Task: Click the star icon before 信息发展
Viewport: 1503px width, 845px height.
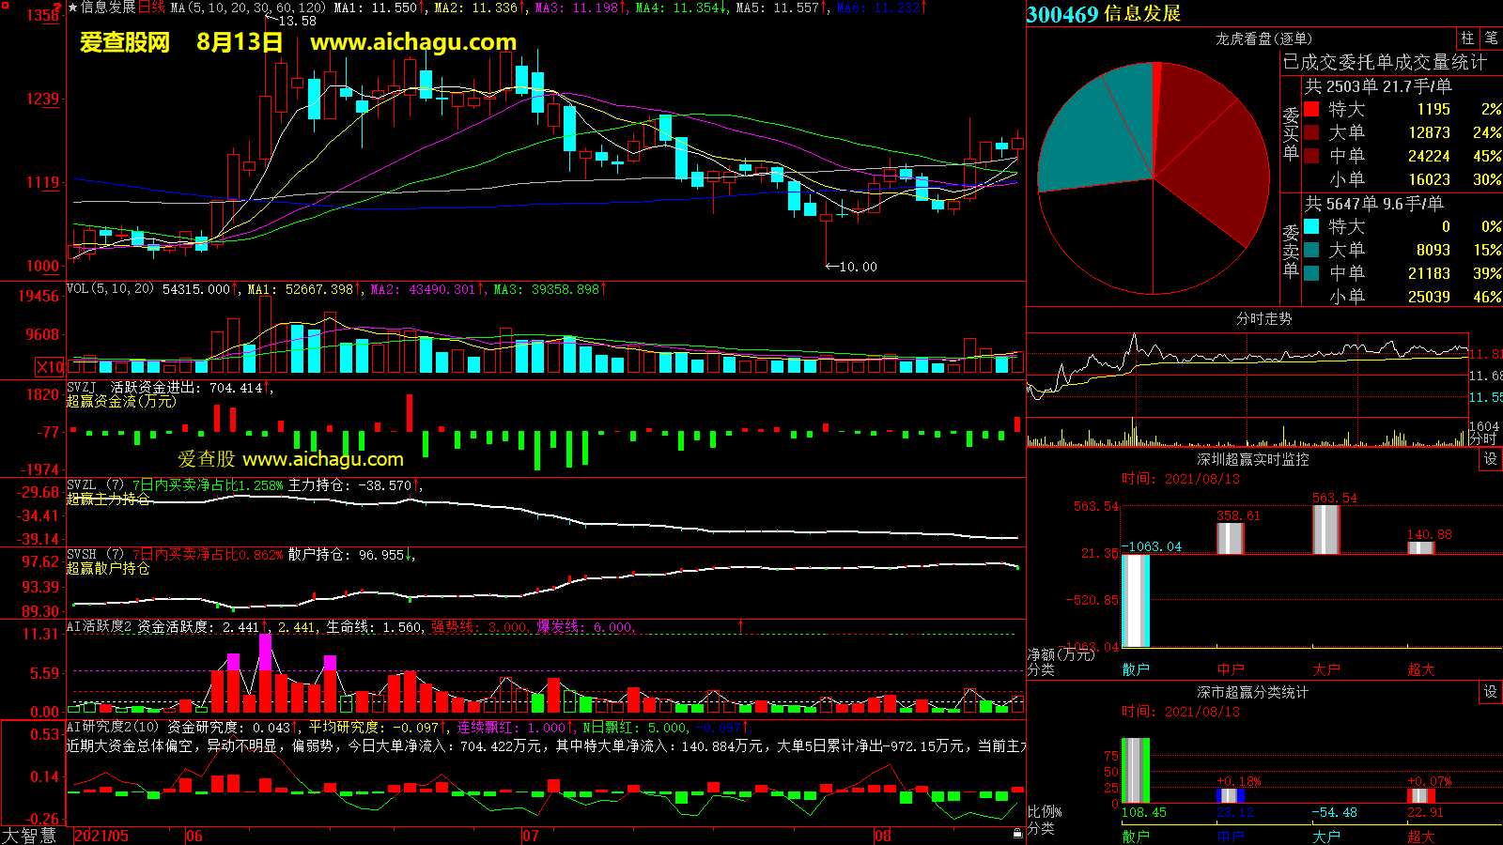Action: tap(72, 8)
